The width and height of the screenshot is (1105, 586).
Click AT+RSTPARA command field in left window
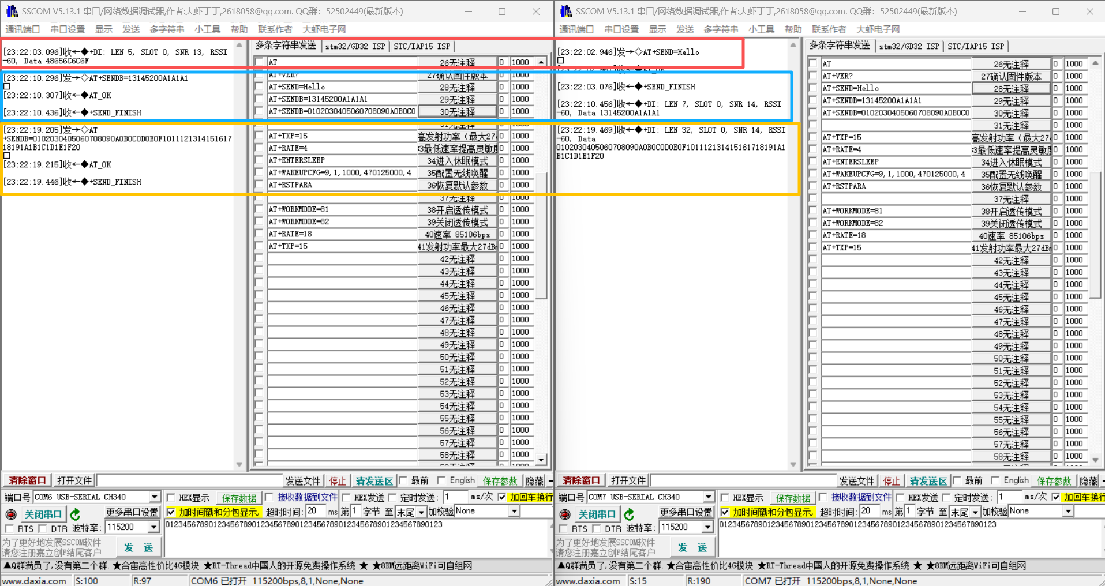pos(342,185)
